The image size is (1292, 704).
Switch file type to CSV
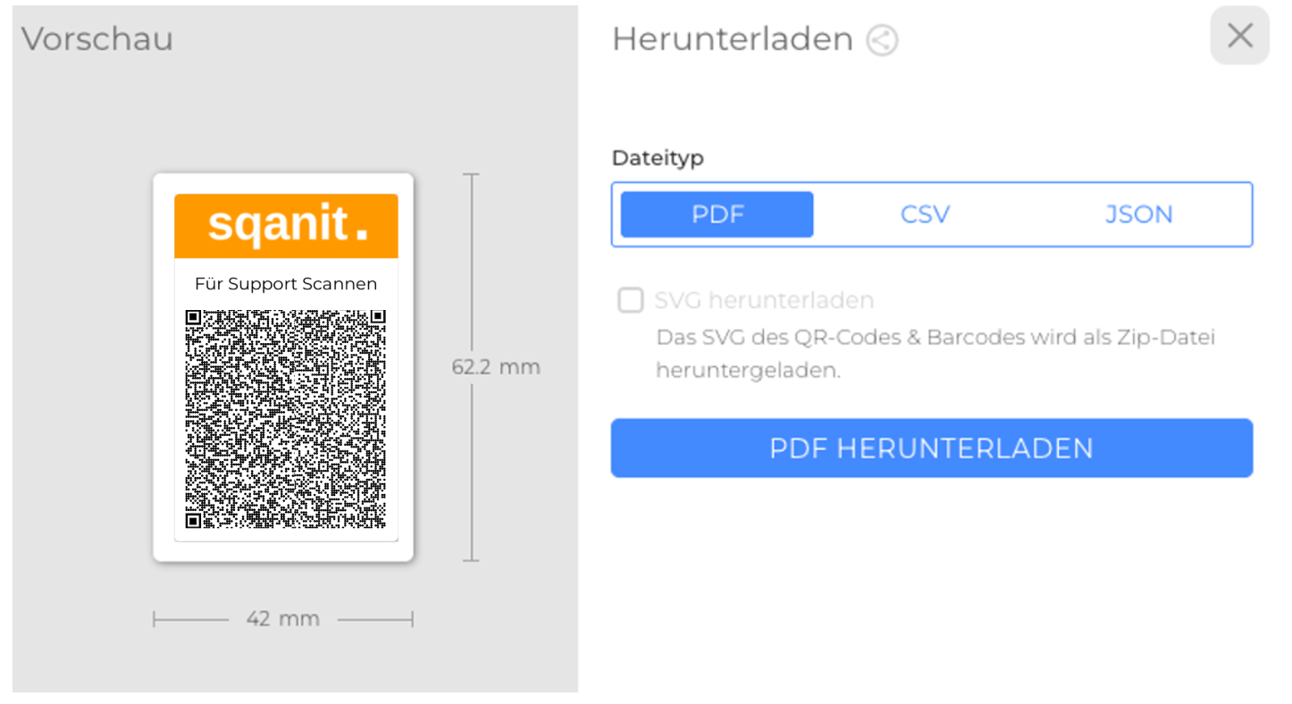(x=925, y=214)
